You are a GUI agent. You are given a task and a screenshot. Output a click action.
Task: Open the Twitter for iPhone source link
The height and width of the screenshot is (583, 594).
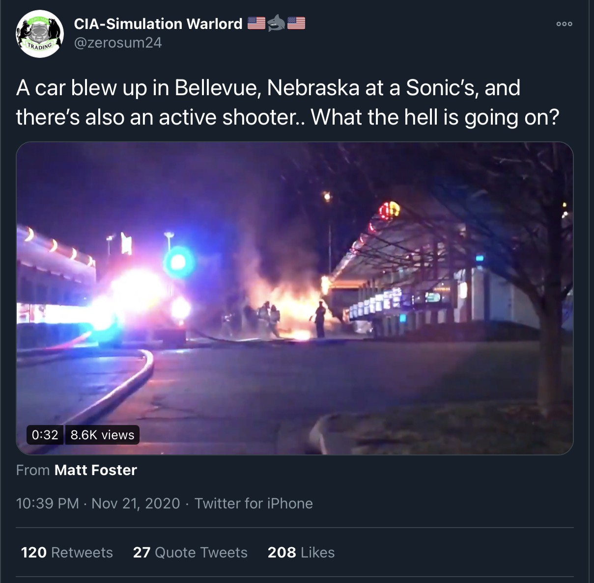tap(254, 503)
